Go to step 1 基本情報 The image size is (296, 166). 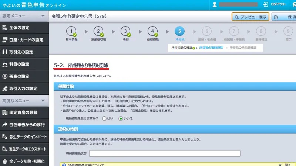71,34
